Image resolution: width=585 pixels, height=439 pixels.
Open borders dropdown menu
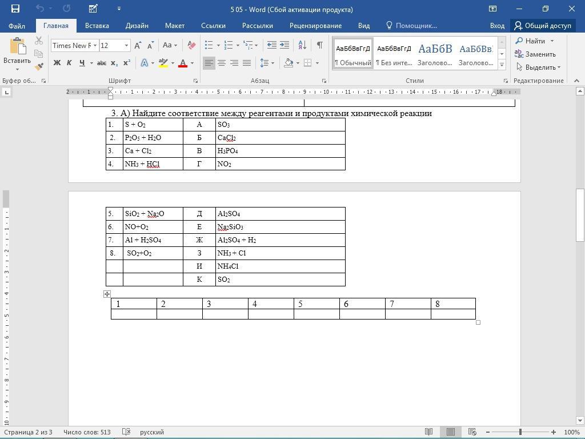pyautogui.click(x=317, y=63)
